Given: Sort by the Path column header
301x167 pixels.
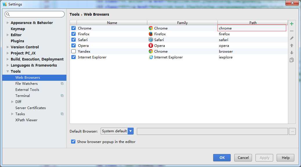Looking at the screenshot, I should click(253, 23).
